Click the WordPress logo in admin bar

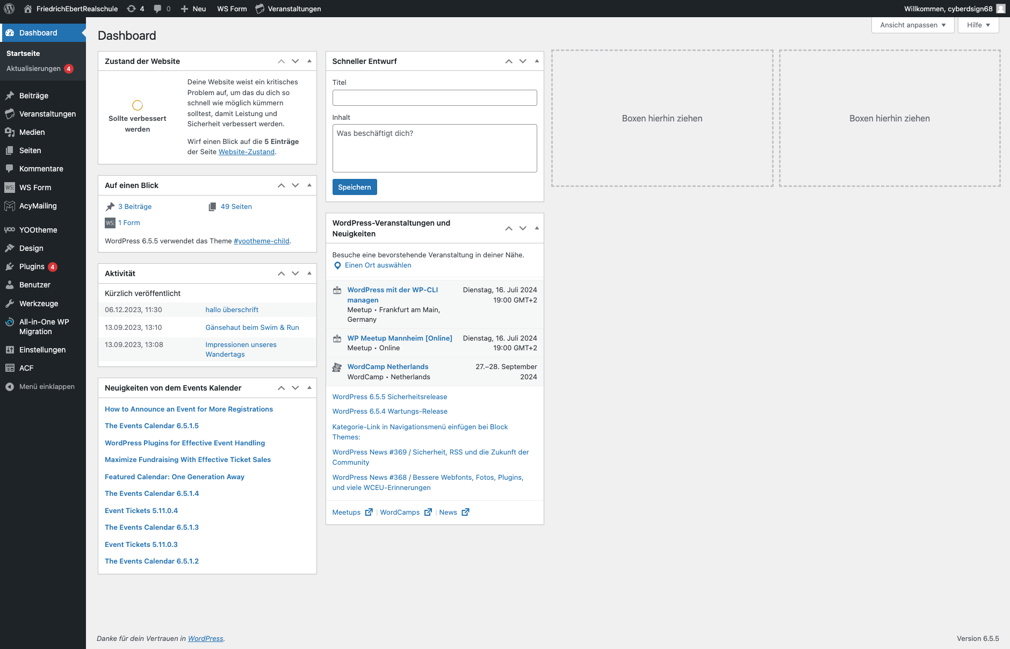[x=9, y=9]
